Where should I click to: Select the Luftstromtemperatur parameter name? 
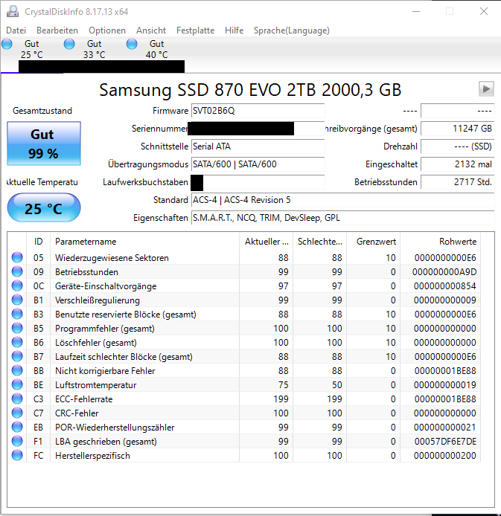(96, 385)
